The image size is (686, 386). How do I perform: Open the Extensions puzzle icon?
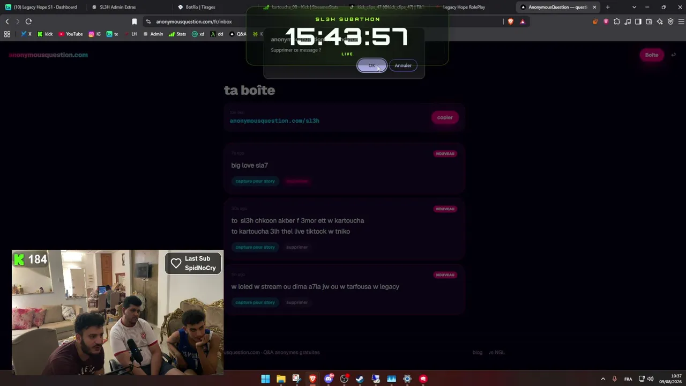[x=617, y=21]
